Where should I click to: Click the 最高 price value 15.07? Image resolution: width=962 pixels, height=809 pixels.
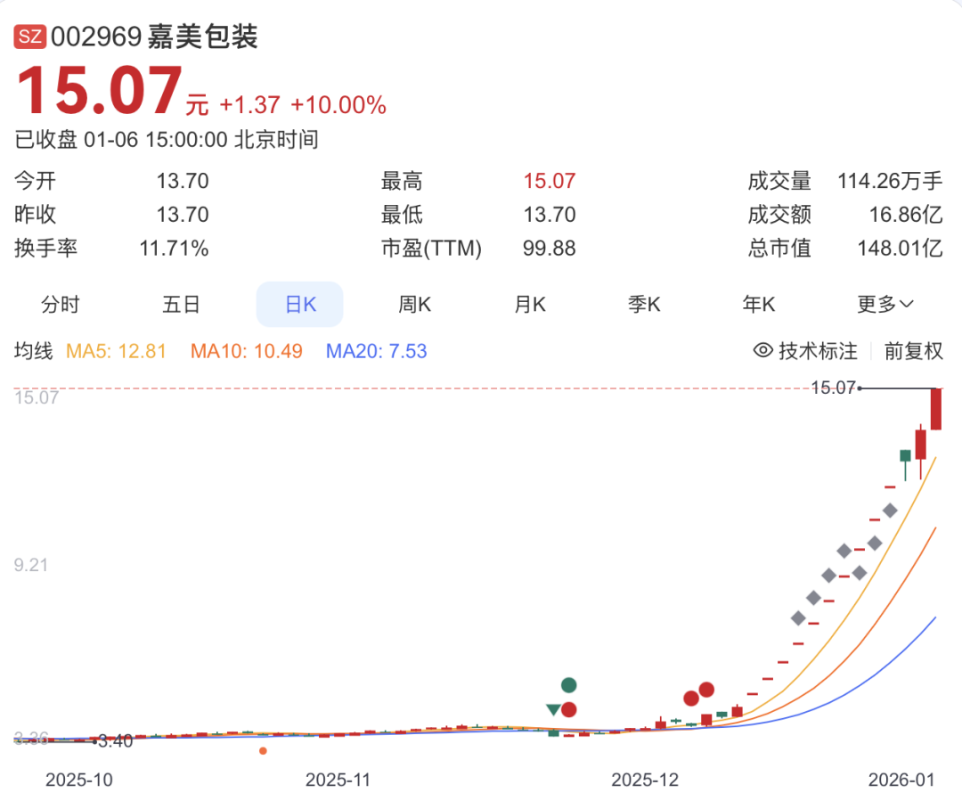[550, 180]
